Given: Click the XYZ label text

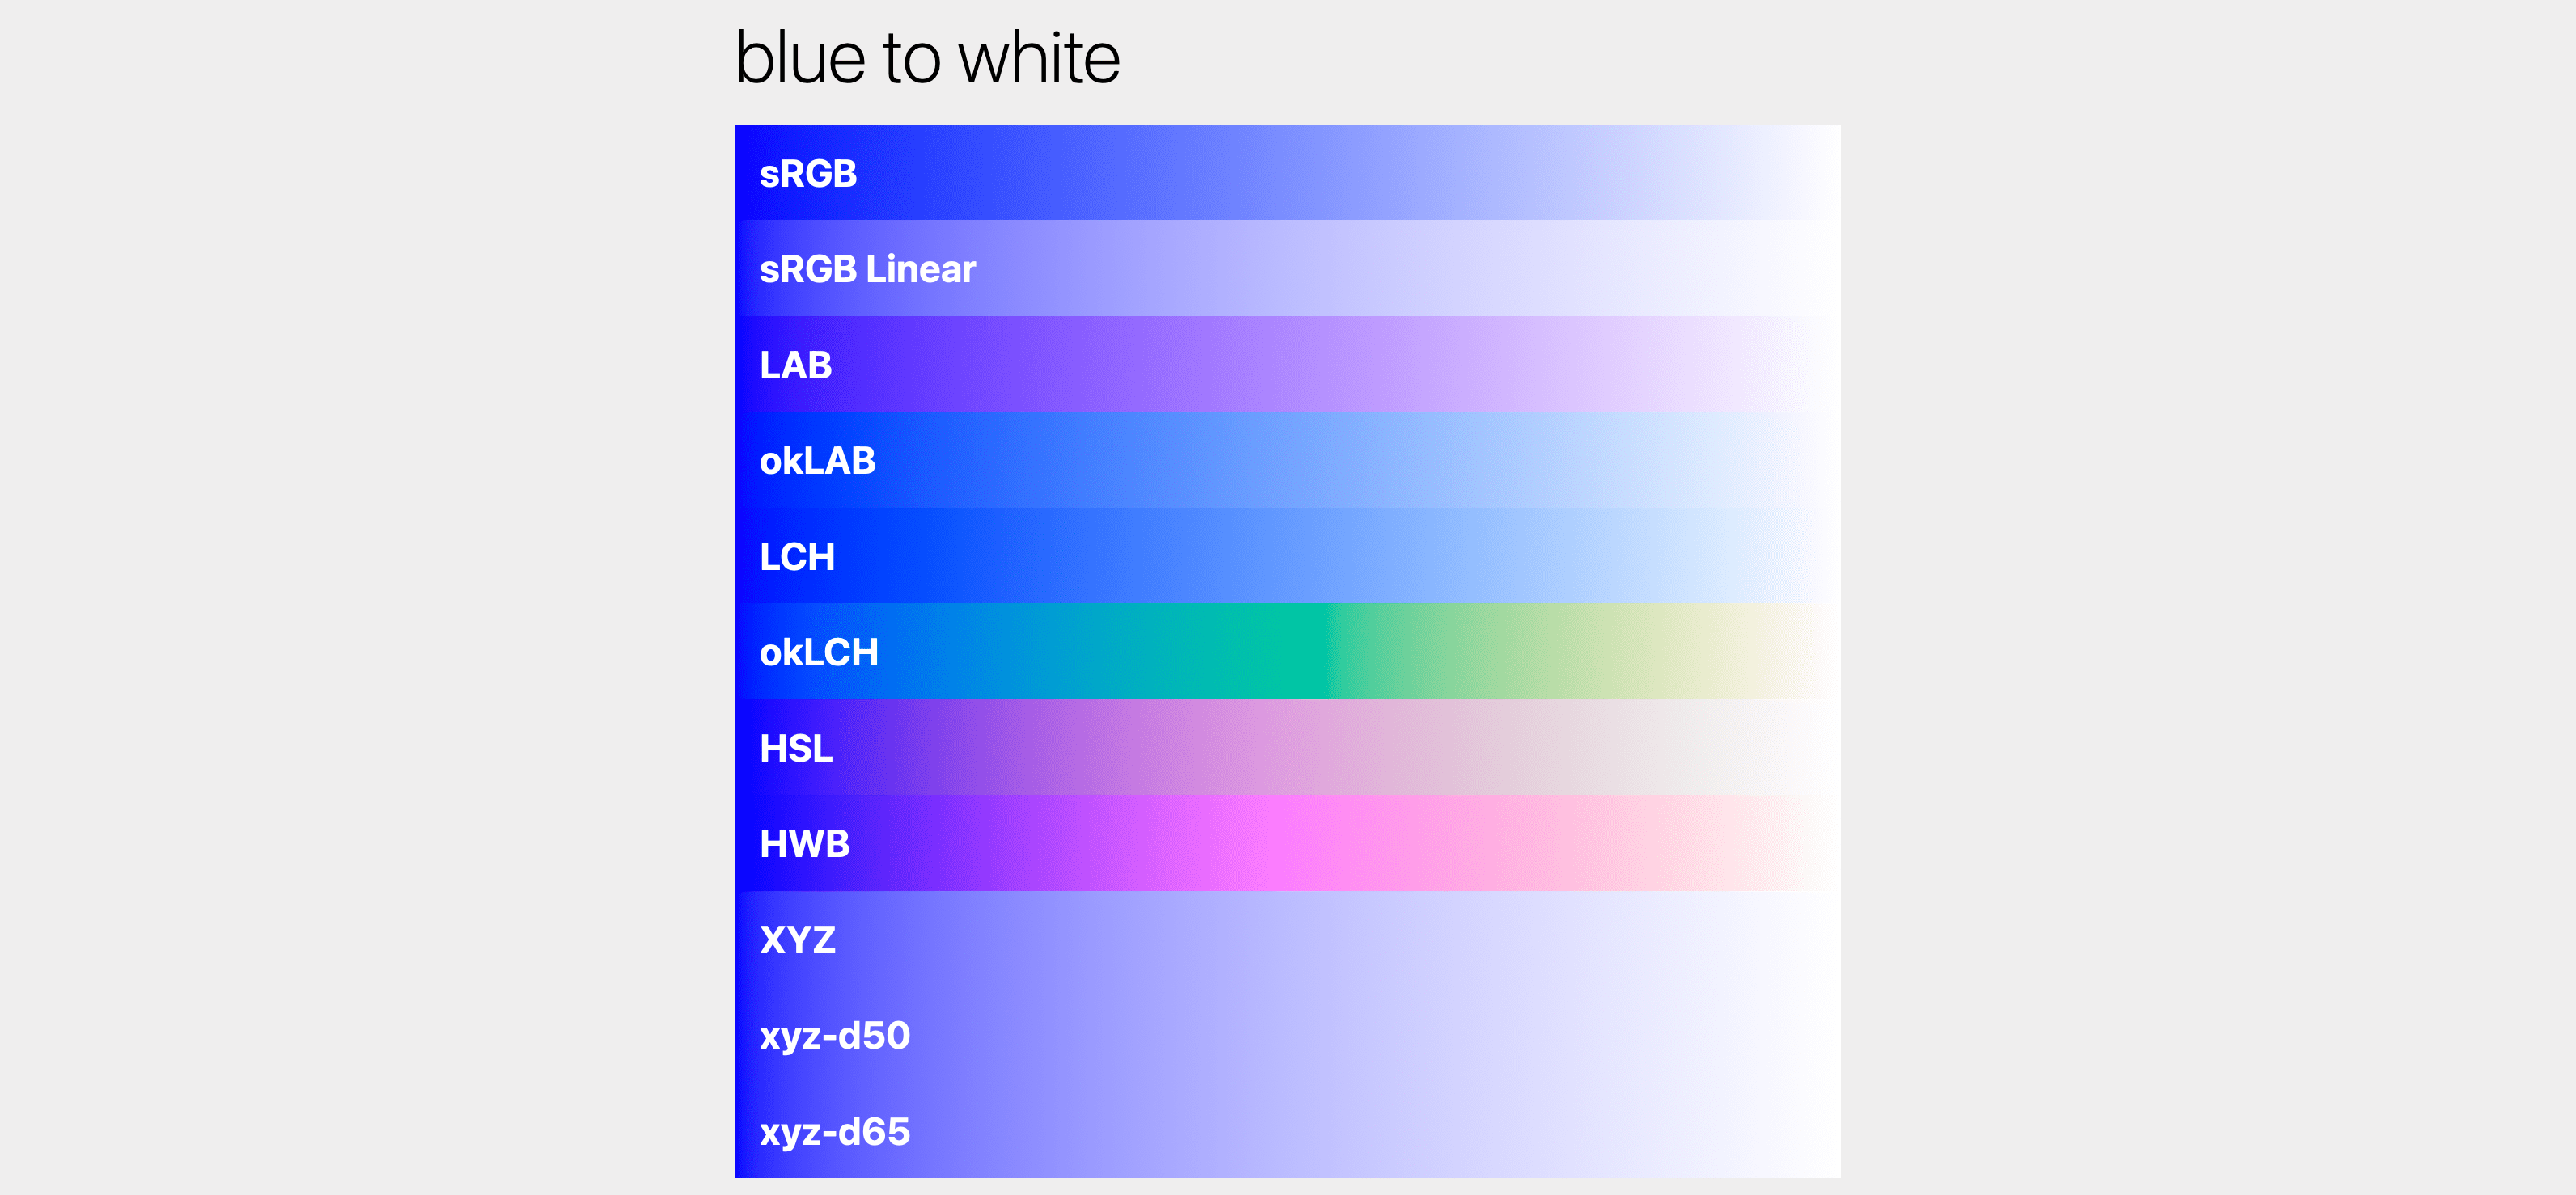Looking at the screenshot, I should pos(797,940).
